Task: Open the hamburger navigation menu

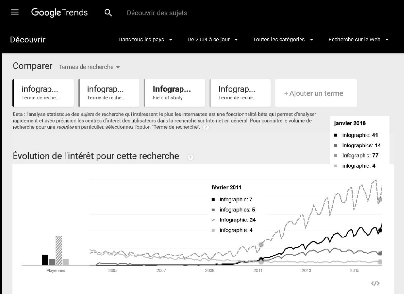Action: point(15,12)
